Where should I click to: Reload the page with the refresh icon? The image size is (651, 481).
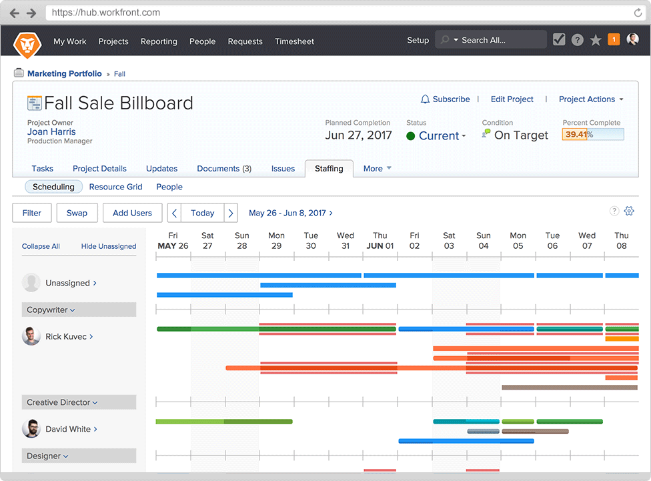coord(638,13)
